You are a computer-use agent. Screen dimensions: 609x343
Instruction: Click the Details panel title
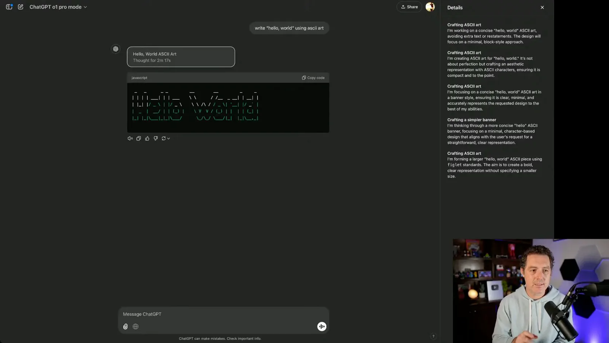click(455, 8)
